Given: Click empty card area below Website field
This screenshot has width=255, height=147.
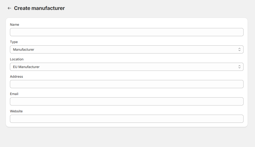Looking at the screenshot, I should coord(127,125).
